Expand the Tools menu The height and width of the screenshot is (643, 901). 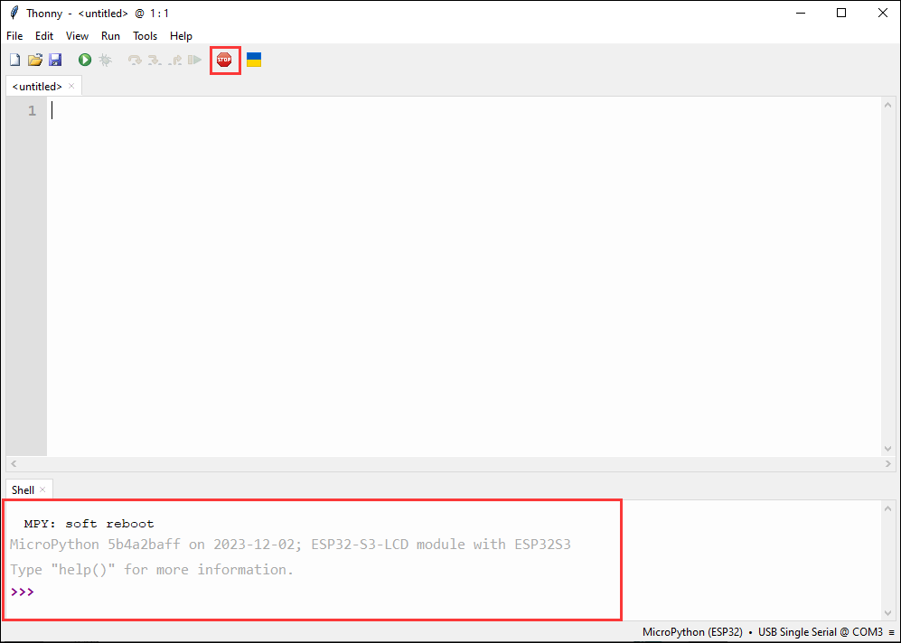pyautogui.click(x=145, y=36)
